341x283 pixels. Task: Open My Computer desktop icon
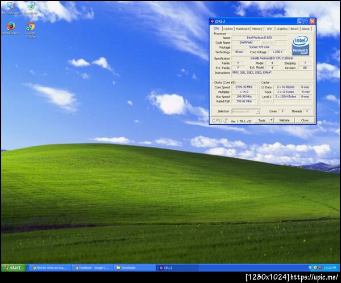[10, 9]
